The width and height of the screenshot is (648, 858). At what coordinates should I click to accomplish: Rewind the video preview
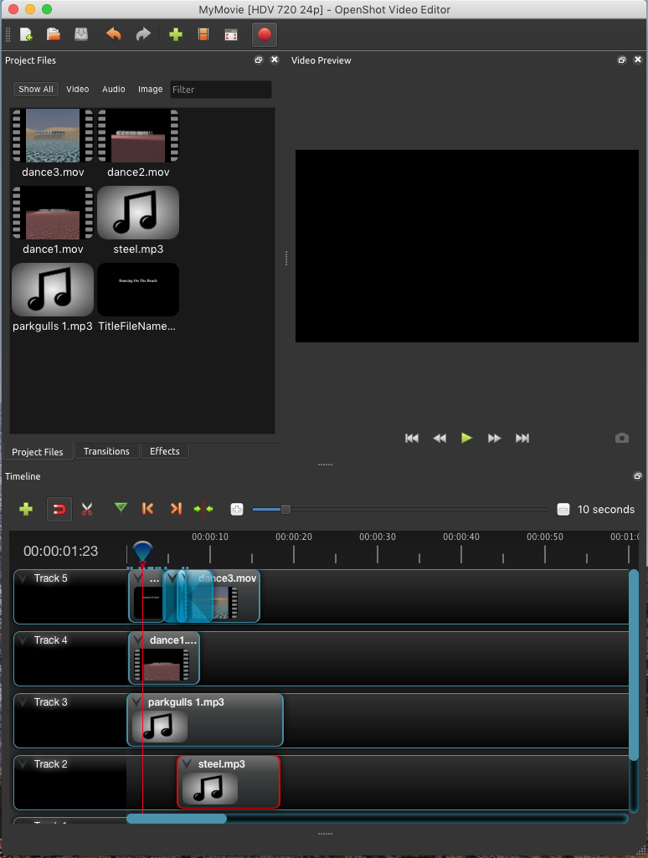(x=440, y=438)
